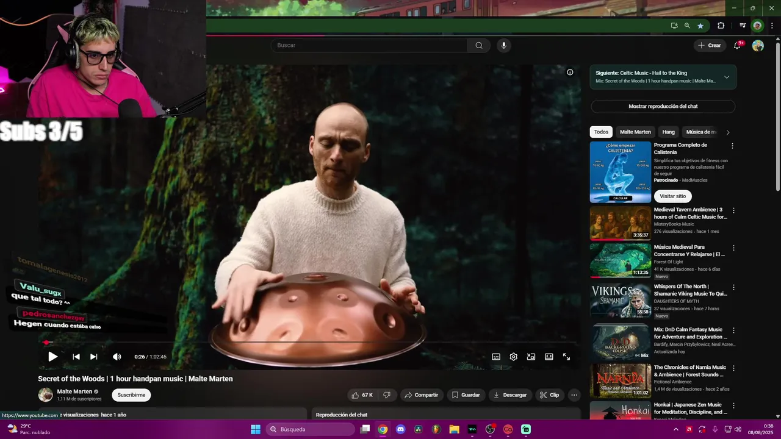Select the Malte Marten filter chip
The image size is (781, 439).
[x=635, y=132]
